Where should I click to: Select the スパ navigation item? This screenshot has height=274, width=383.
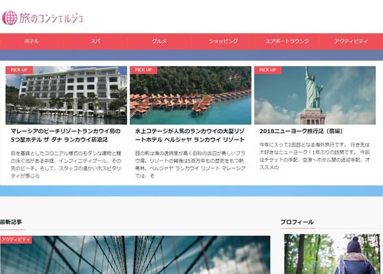pyautogui.click(x=95, y=41)
